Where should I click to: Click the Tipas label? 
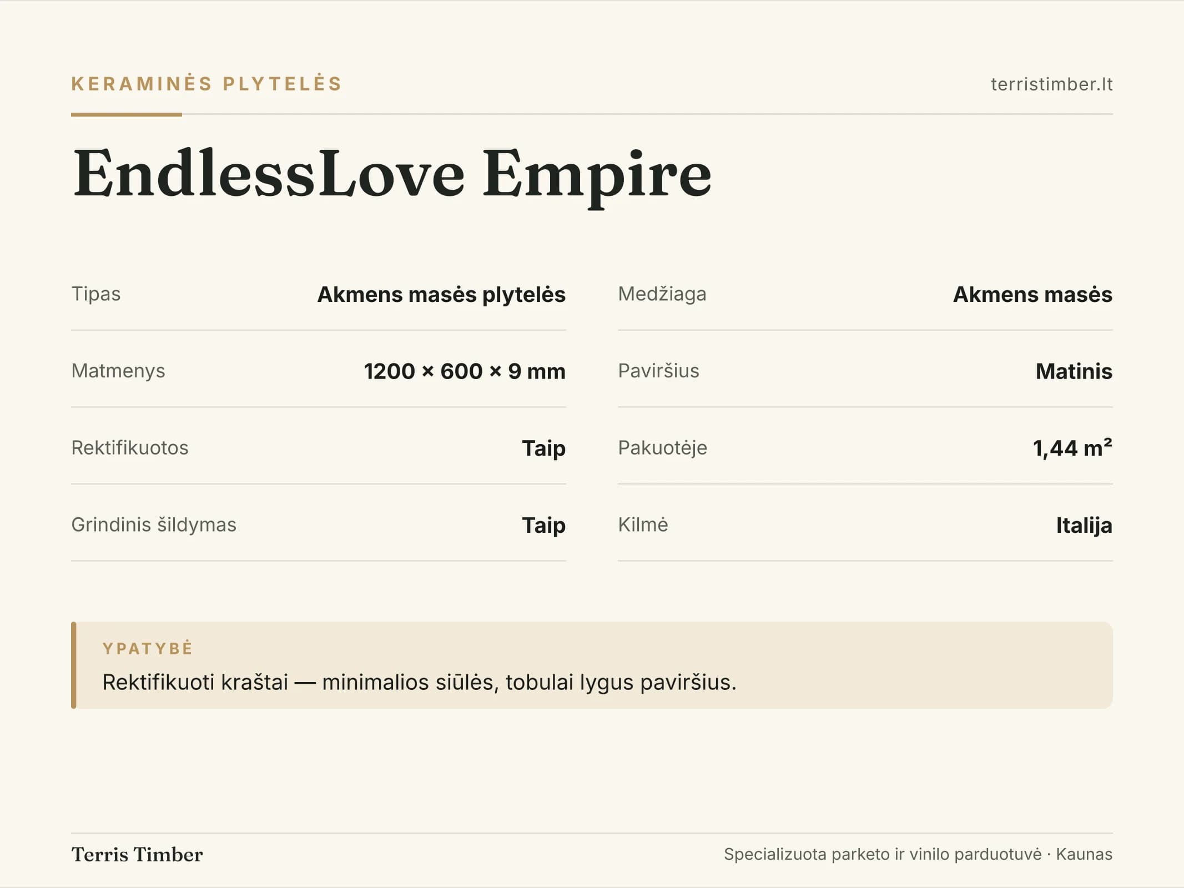[x=95, y=294]
